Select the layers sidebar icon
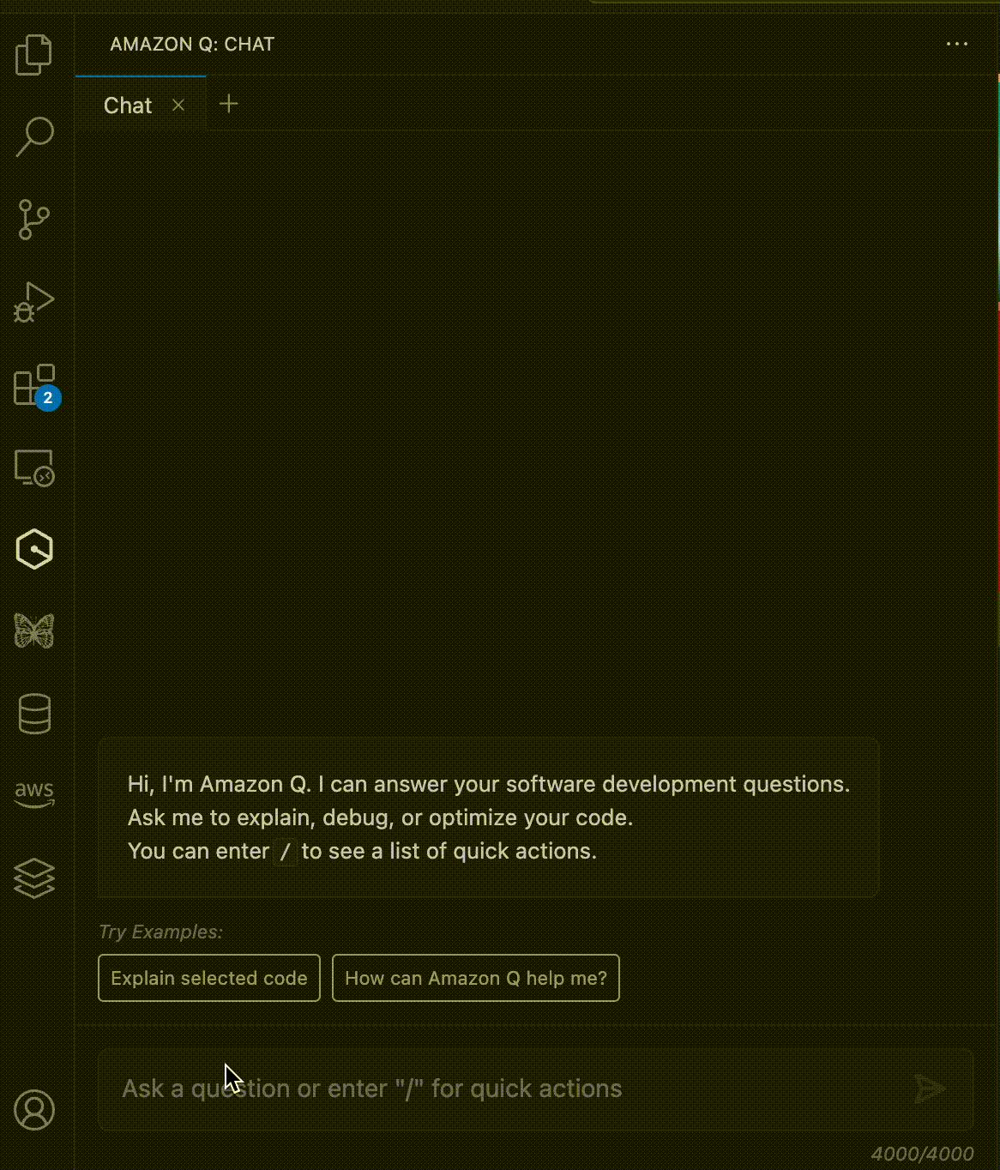Screen dimensions: 1000x1170 [33, 877]
